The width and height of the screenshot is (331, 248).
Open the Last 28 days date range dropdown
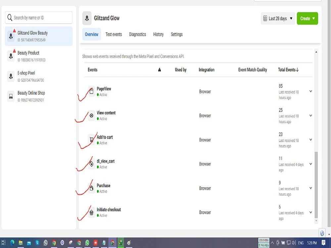277,19
